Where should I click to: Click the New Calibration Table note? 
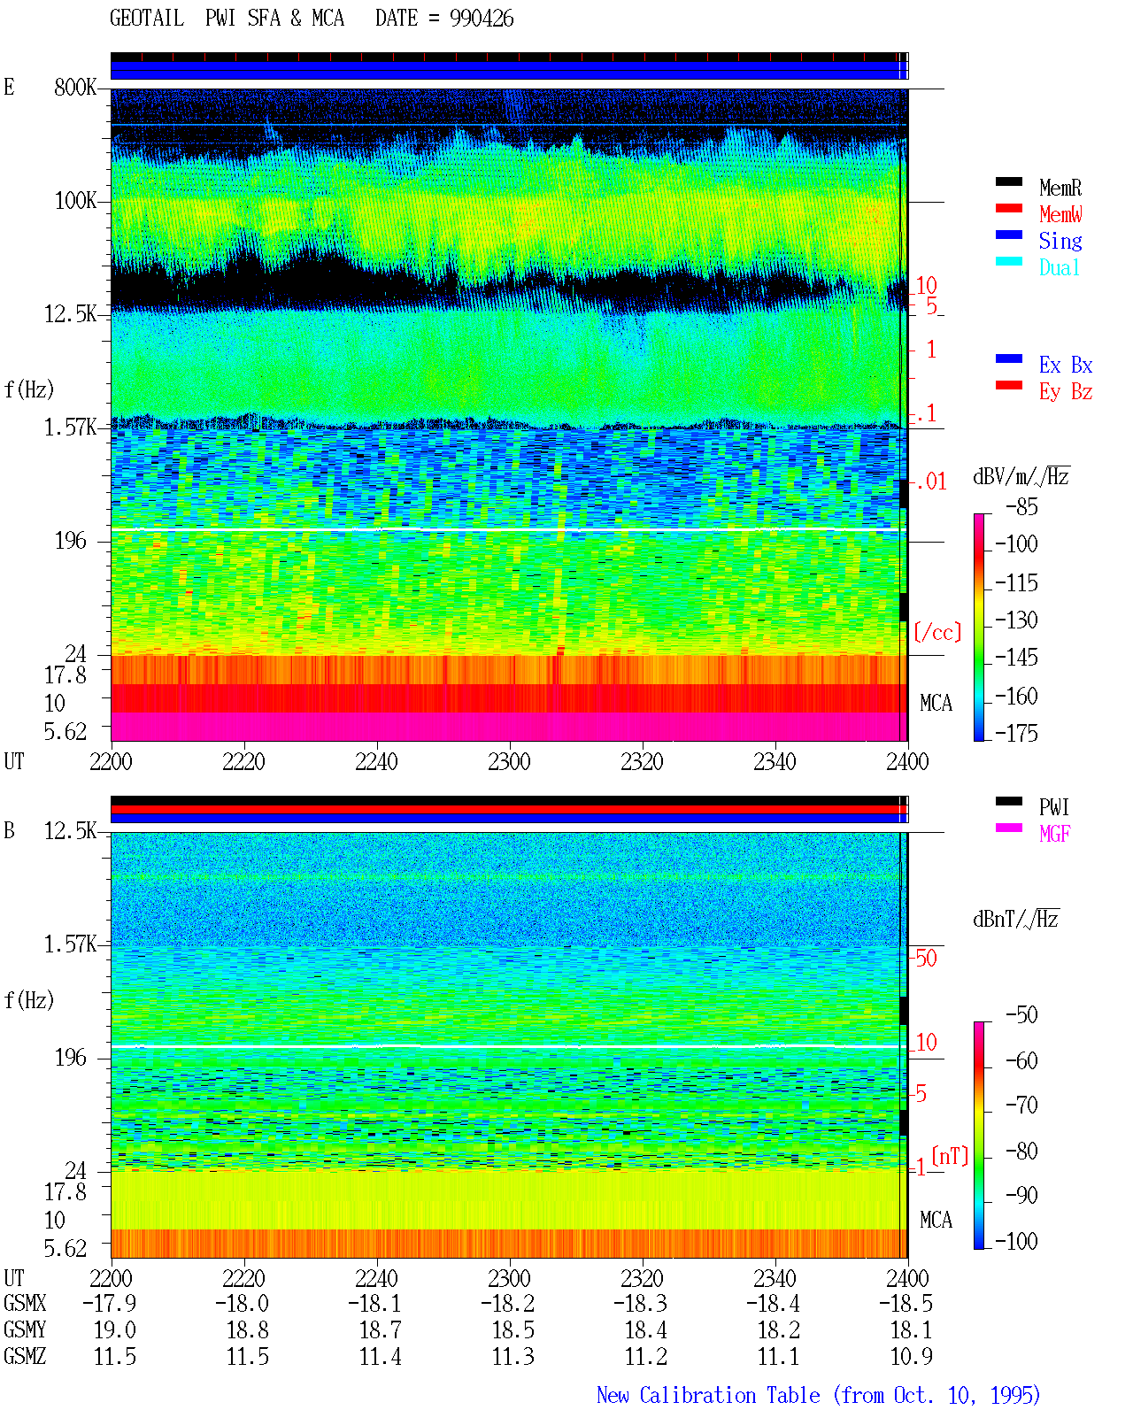[x=818, y=1396]
